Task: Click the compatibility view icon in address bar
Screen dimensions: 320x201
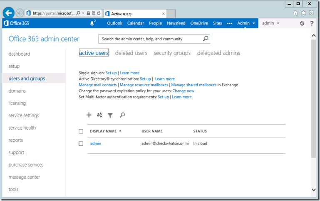Action: click(x=94, y=13)
